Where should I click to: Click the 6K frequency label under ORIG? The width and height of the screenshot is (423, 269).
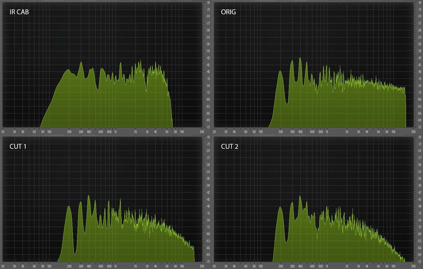coord(379,132)
